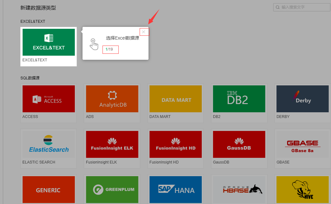Click the 新建数据源类型 page title
The height and width of the screenshot is (204, 331).
coord(38,8)
